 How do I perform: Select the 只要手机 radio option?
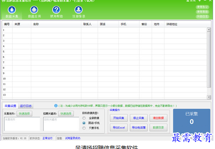(x=84, y=128)
